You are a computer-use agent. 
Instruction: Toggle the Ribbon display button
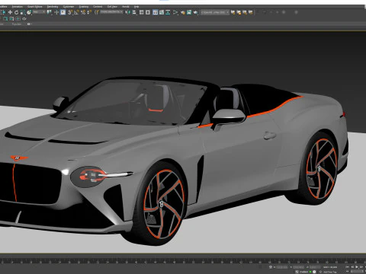click(156, 12)
